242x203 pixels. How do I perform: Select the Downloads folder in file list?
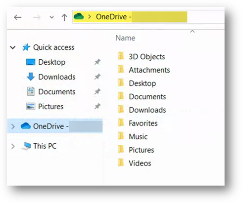pyautogui.click(x=147, y=110)
